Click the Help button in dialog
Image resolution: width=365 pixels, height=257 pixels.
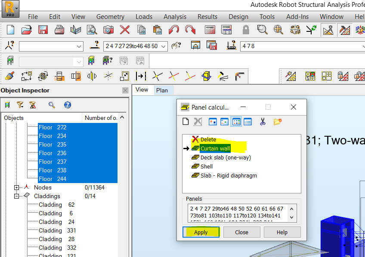click(282, 232)
